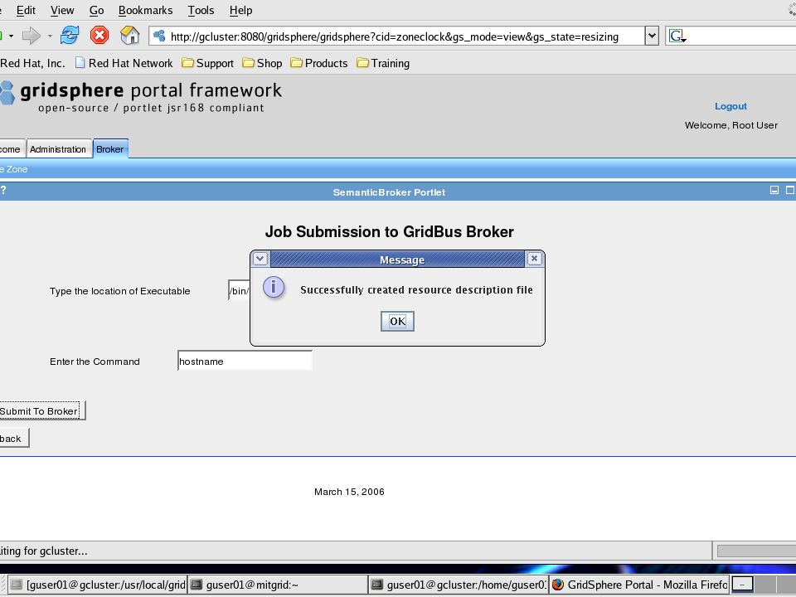Switch to gcluster:/home/guser01 terminal in taskbar
The height and width of the screenshot is (597, 796).
[459, 585]
